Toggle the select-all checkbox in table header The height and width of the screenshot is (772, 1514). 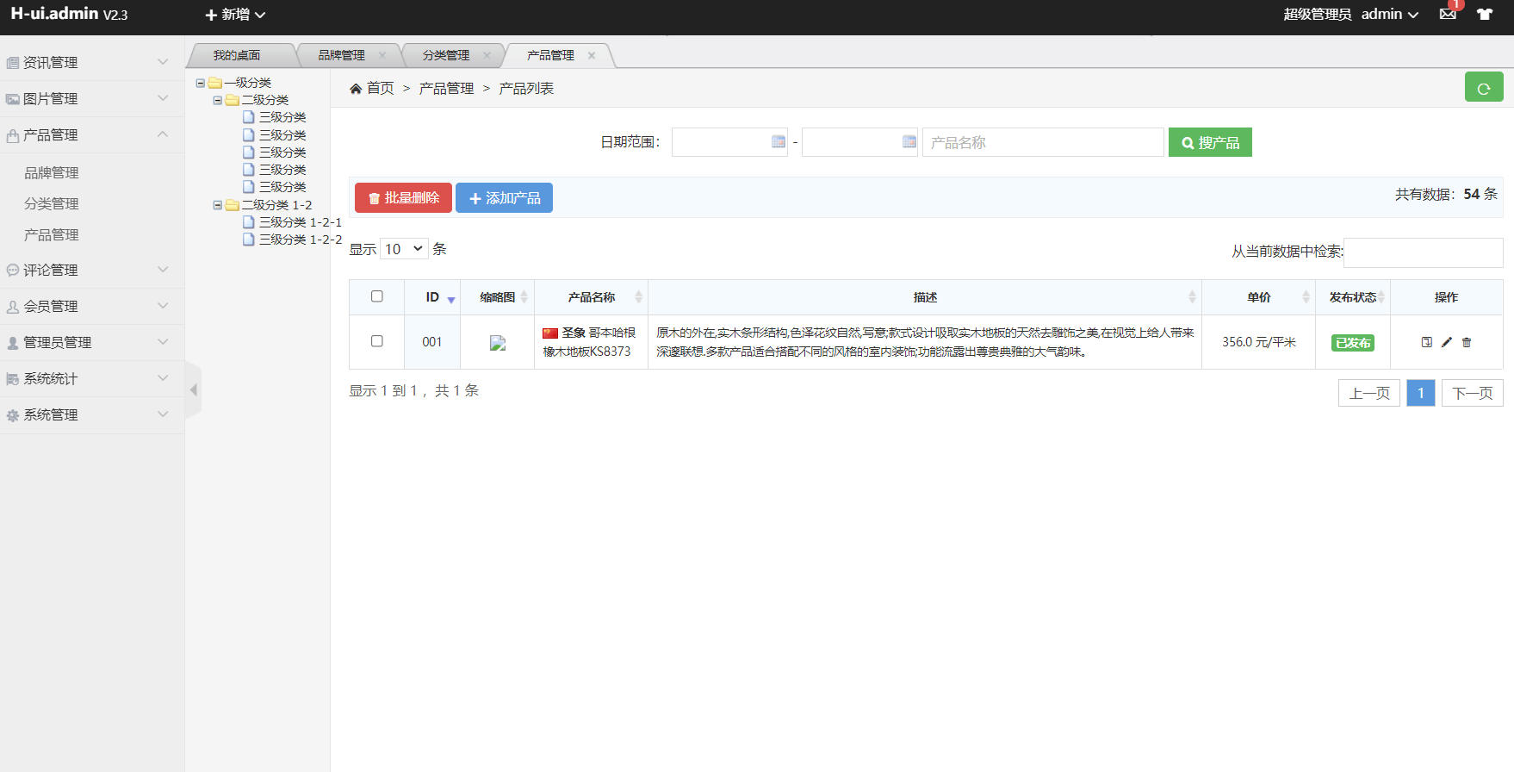pyautogui.click(x=377, y=296)
